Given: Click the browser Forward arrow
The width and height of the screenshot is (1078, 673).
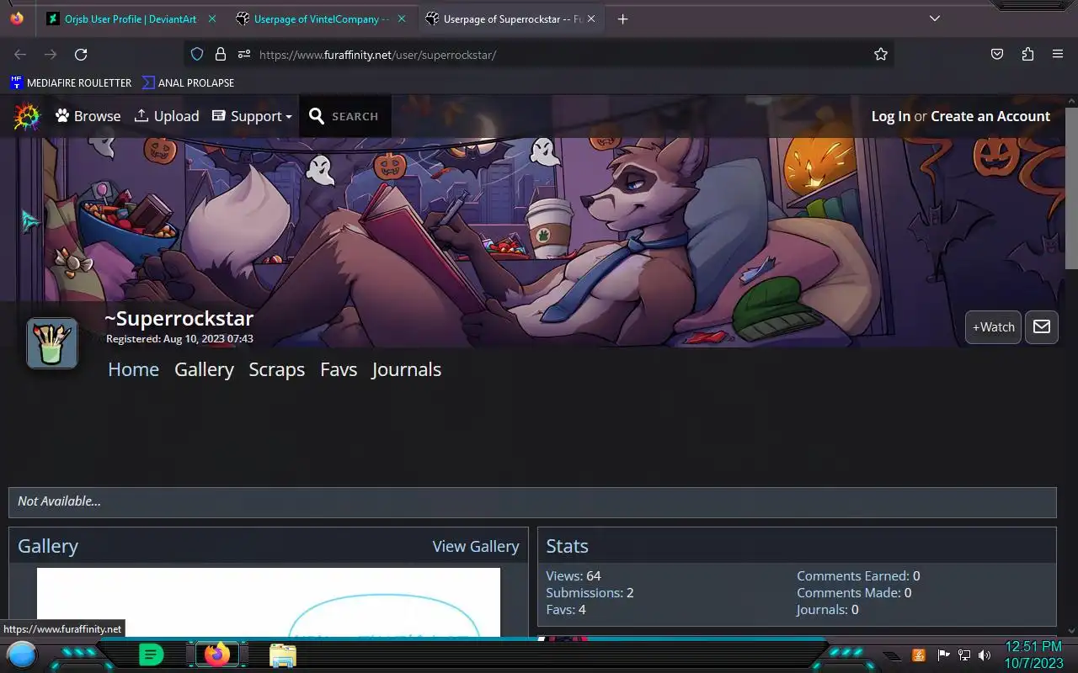Looking at the screenshot, I should (x=51, y=54).
